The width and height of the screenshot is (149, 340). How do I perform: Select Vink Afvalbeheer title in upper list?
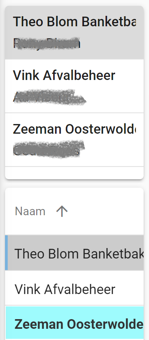click(x=64, y=75)
